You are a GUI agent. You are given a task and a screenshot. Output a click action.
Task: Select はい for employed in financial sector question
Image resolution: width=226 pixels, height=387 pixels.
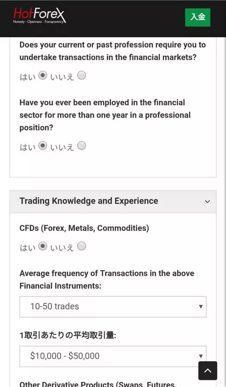43,146
